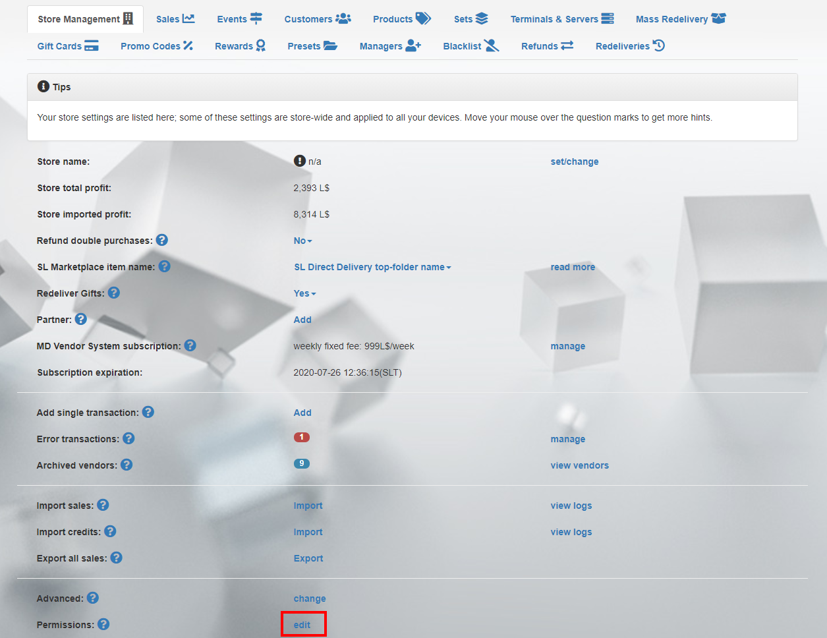The width and height of the screenshot is (827, 638).
Task: Click 'weekly fixed fee: 999L$/week' text
Action: pos(354,346)
